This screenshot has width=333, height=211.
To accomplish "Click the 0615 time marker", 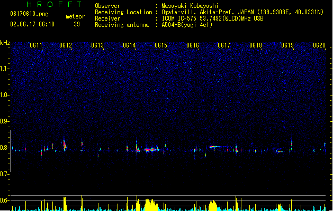I will (x=161, y=45).
